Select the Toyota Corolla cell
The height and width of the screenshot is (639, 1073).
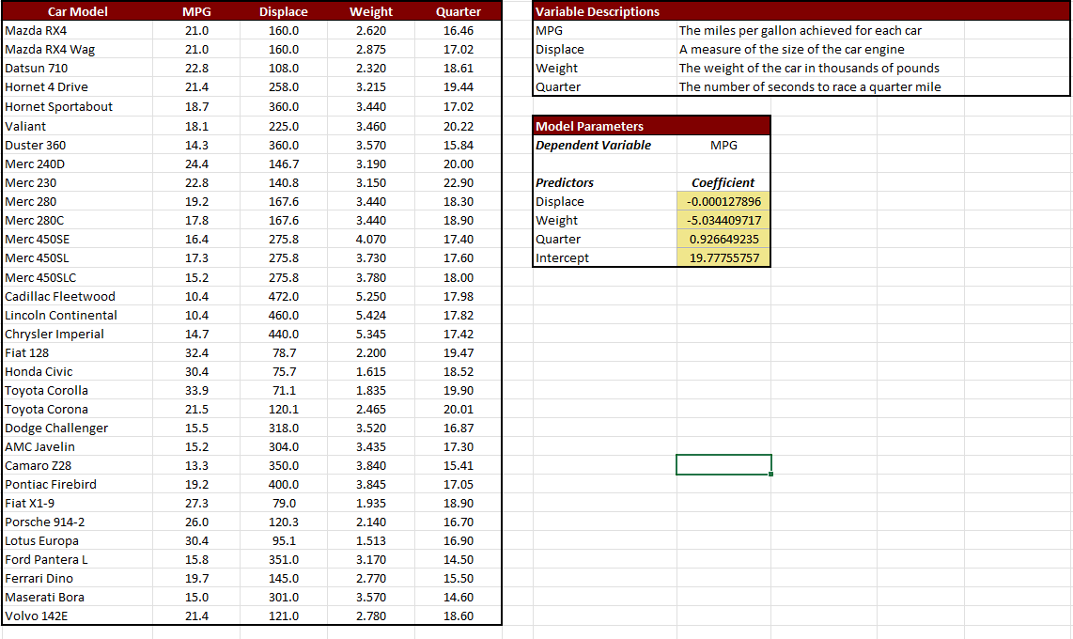click(x=77, y=391)
